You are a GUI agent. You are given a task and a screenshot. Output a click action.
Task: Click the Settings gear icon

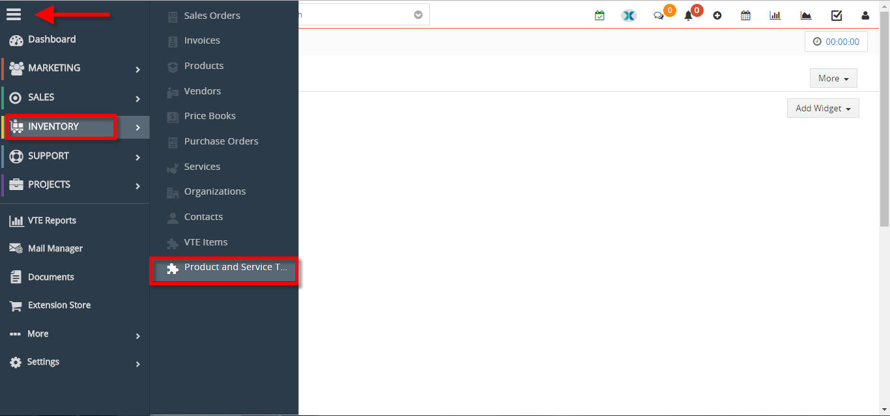16,363
